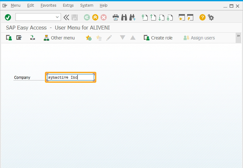Go to Previous Page icon
Image resolution: width=243 pixels, height=168 pixels.
coord(153,17)
